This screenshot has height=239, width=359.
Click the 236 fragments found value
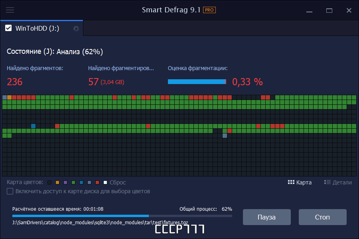pyautogui.click(x=15, y=82)
